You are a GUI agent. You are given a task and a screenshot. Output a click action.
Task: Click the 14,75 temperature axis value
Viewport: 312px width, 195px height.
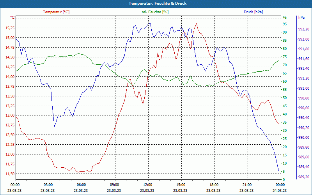[x=10, y=47]
